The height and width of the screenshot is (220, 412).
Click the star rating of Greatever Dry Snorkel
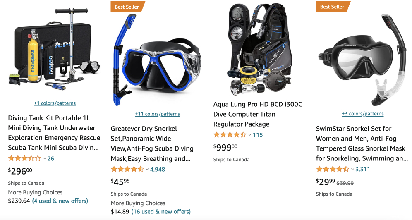coord(127,169)
